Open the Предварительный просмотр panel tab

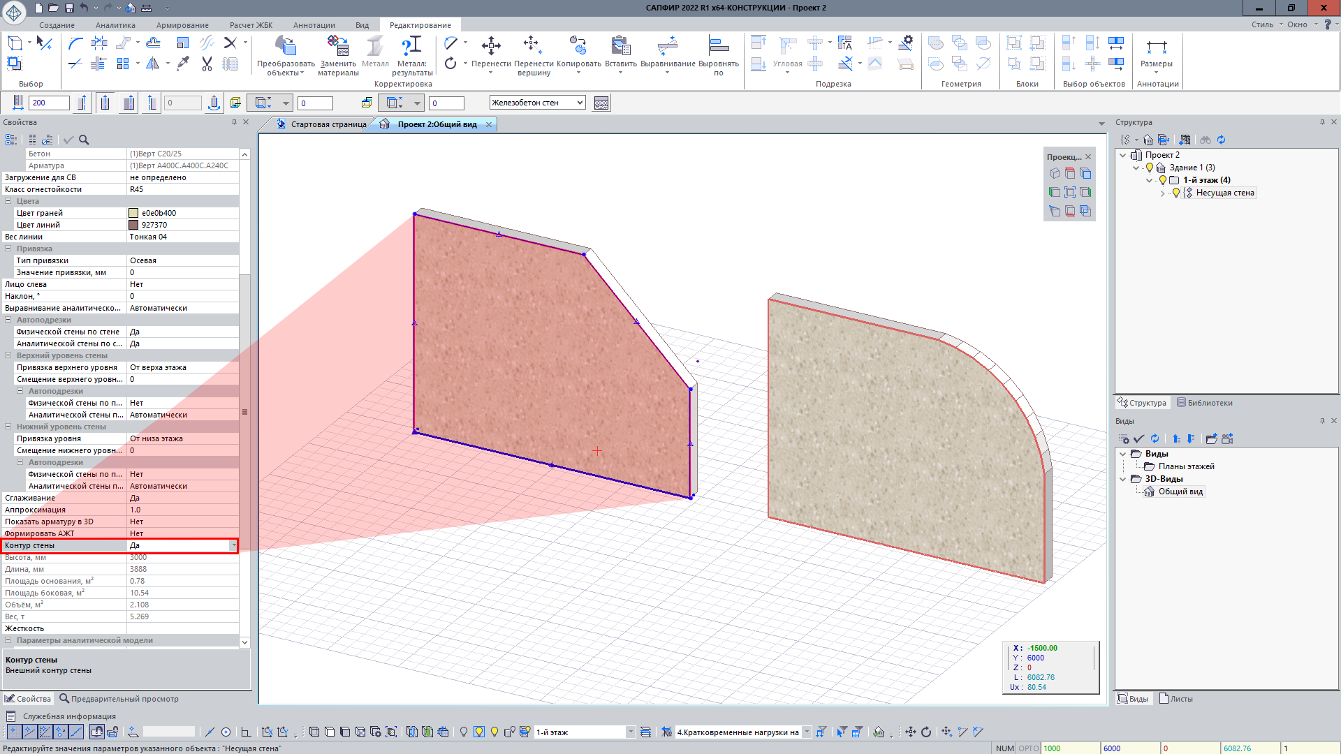point(119,699)
